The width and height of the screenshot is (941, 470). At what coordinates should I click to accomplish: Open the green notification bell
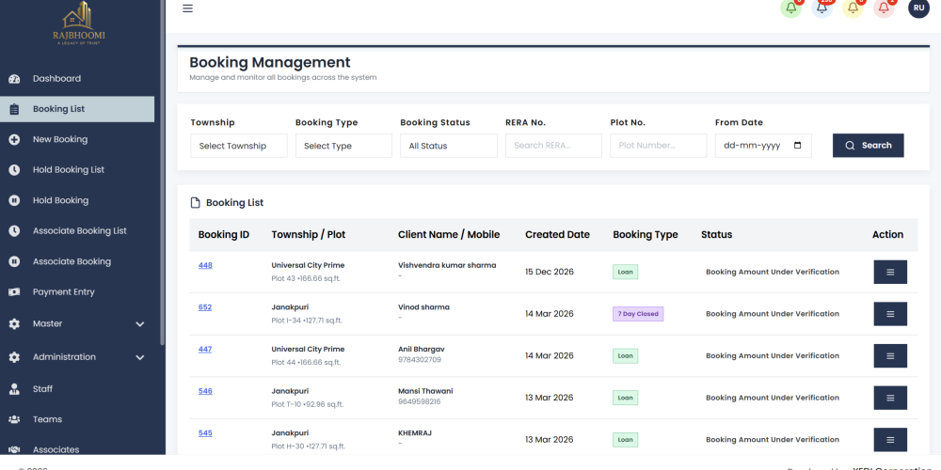(791, 8)
